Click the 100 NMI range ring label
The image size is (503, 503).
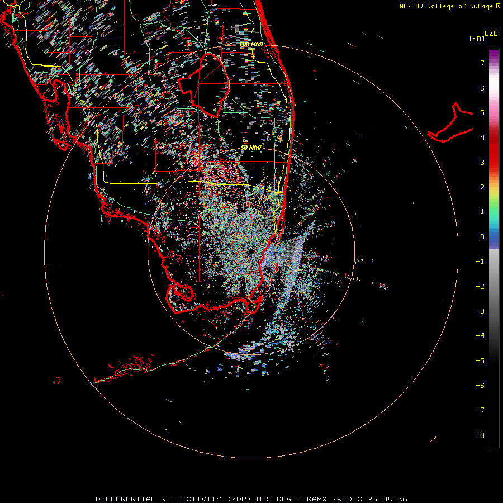[251, 44]
